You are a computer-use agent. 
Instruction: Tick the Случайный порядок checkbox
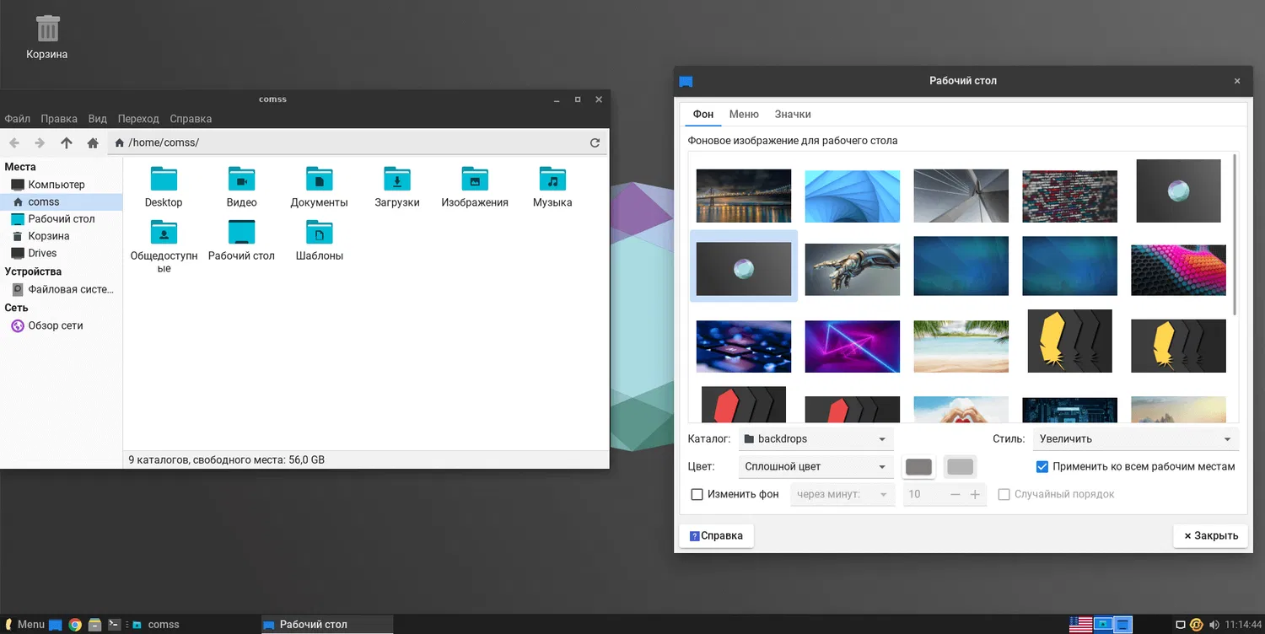[1004, 494]
